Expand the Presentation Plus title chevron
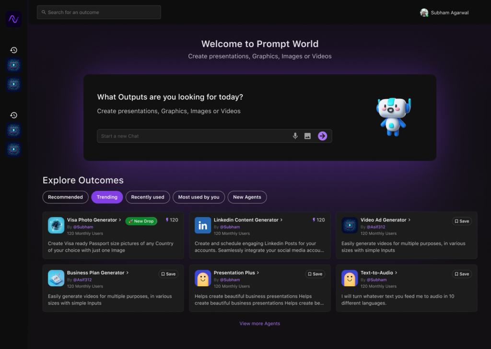The height and width of the screenshot is (349, 491). [258, 273]
